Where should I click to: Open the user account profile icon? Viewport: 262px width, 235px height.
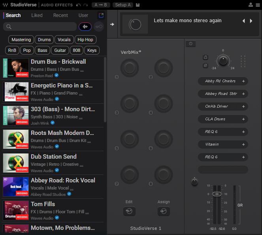251,5
